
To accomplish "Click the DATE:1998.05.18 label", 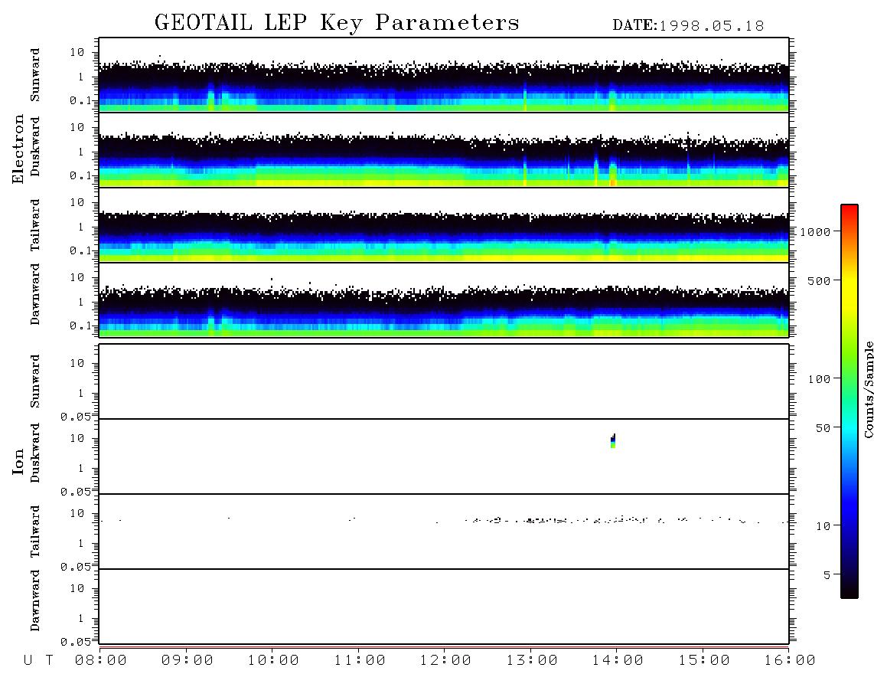I will click(x=688, y=26).
